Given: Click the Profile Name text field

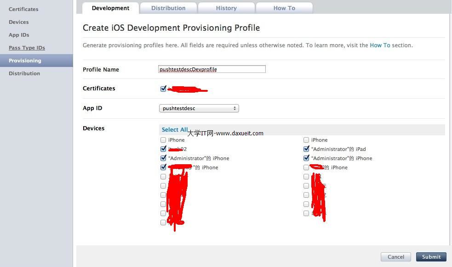Looking at the screenshot, I should 212,69.
